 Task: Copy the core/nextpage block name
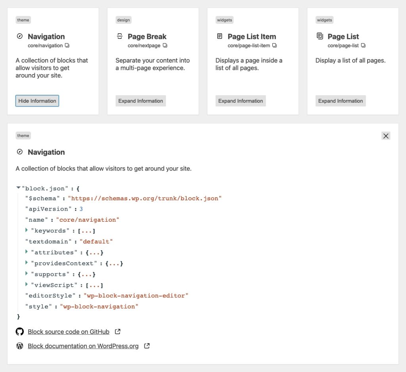[x=165, y=45]
